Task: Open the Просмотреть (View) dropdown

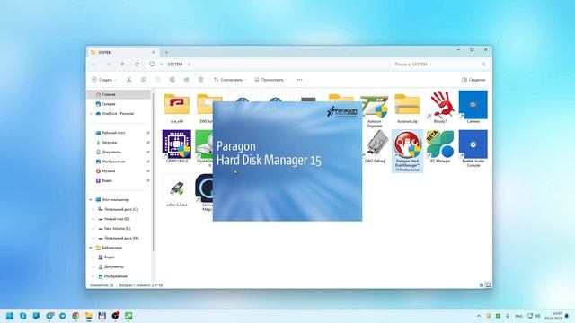Action: click(x=271, y=80)
